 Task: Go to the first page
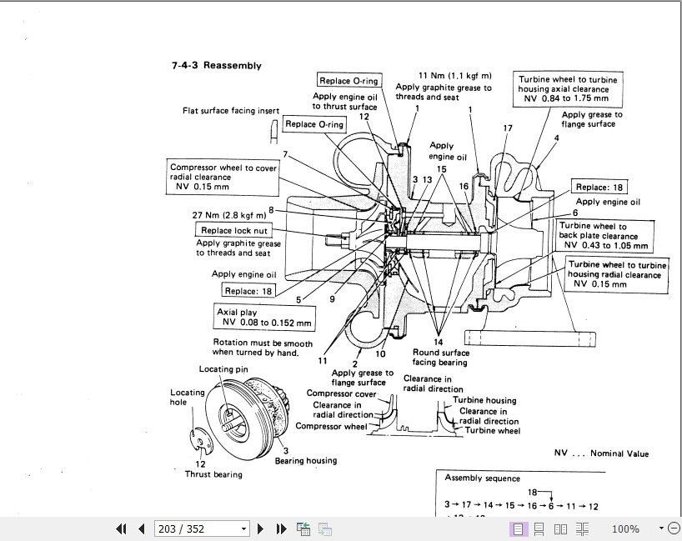[121, 528]
